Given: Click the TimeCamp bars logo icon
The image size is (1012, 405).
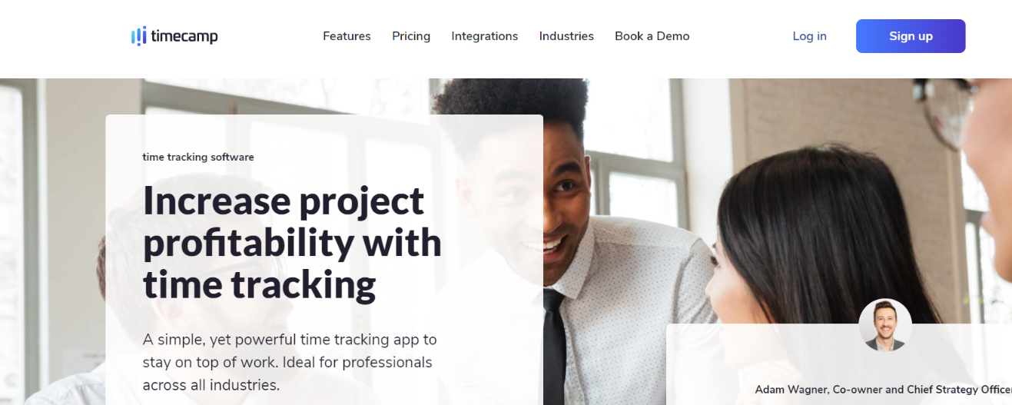Looking at the screenshot, I should point(138,36).
